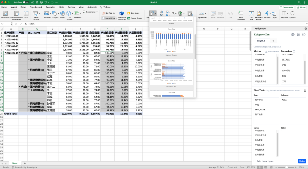Collapse the 产线B group

pyautogui.click(x=20, y=87)
